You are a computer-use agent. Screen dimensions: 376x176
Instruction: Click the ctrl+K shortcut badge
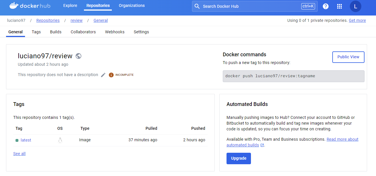pyautogui.click(x=308, y=6)
